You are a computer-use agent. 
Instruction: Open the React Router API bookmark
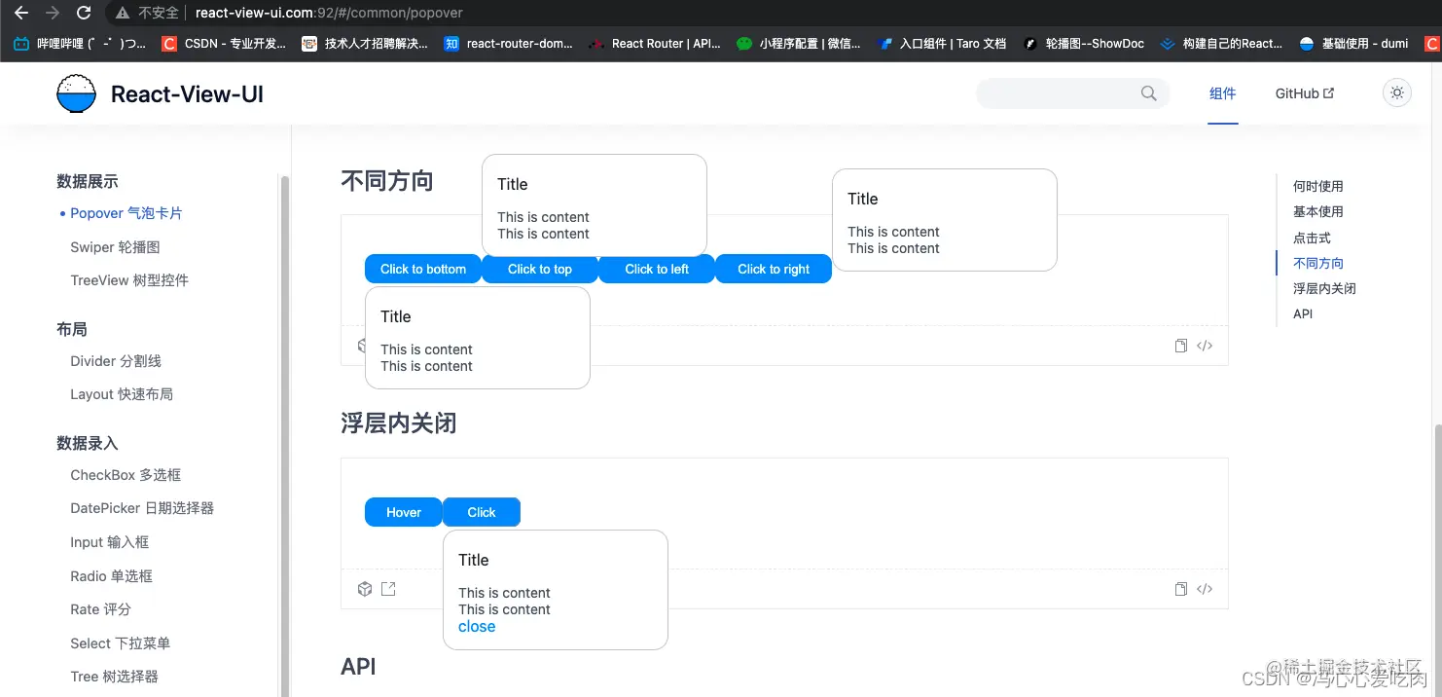(x=654, y=44)
